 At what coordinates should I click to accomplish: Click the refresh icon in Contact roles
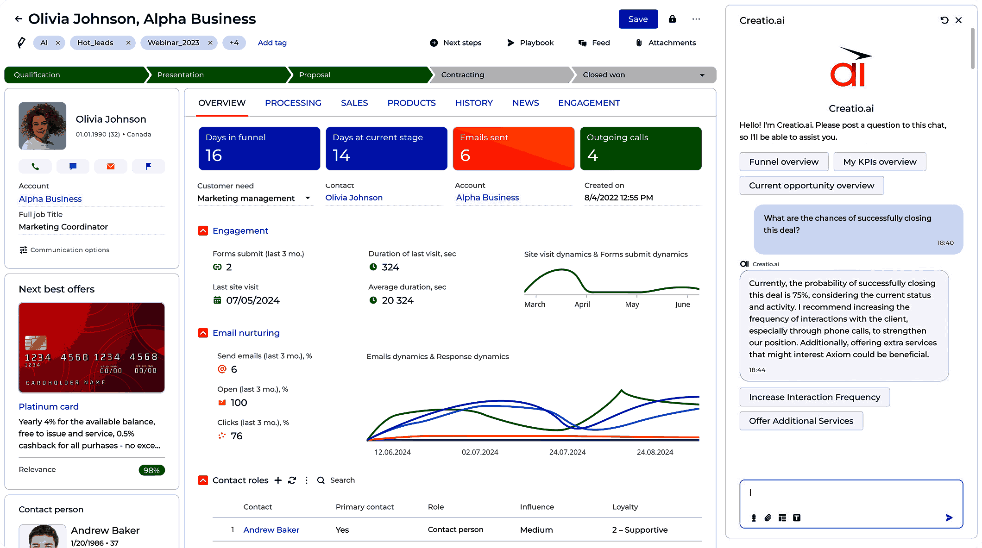click(x=292, y=480)
